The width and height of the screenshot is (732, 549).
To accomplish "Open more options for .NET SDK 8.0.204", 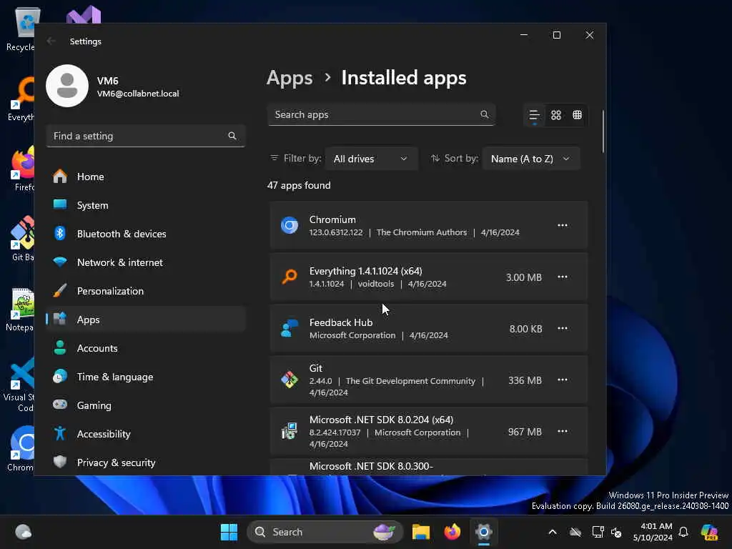I will [x=563, y=431].
